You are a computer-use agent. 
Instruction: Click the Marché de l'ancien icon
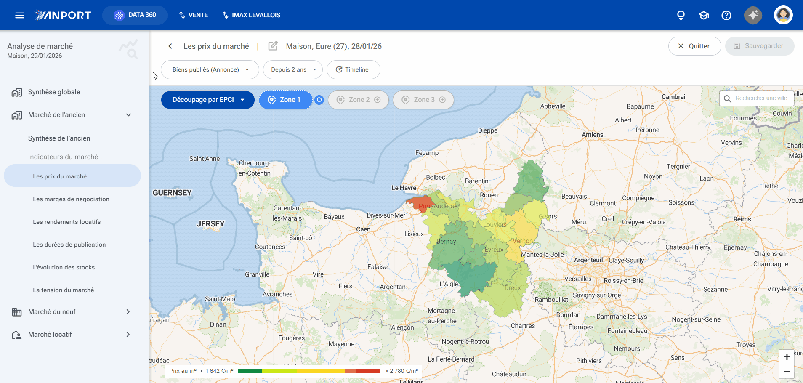[x=17, y=115]
